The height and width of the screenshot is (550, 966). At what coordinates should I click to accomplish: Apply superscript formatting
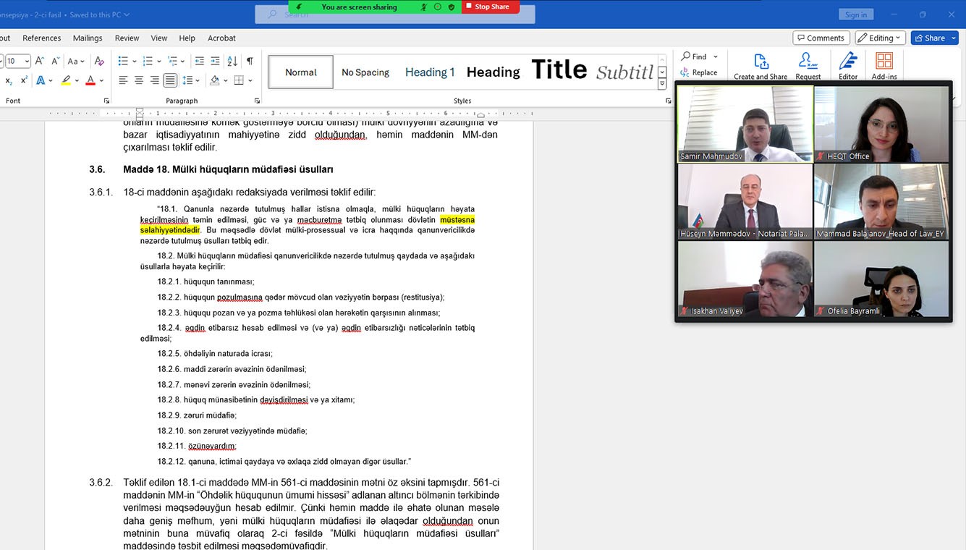24,80
